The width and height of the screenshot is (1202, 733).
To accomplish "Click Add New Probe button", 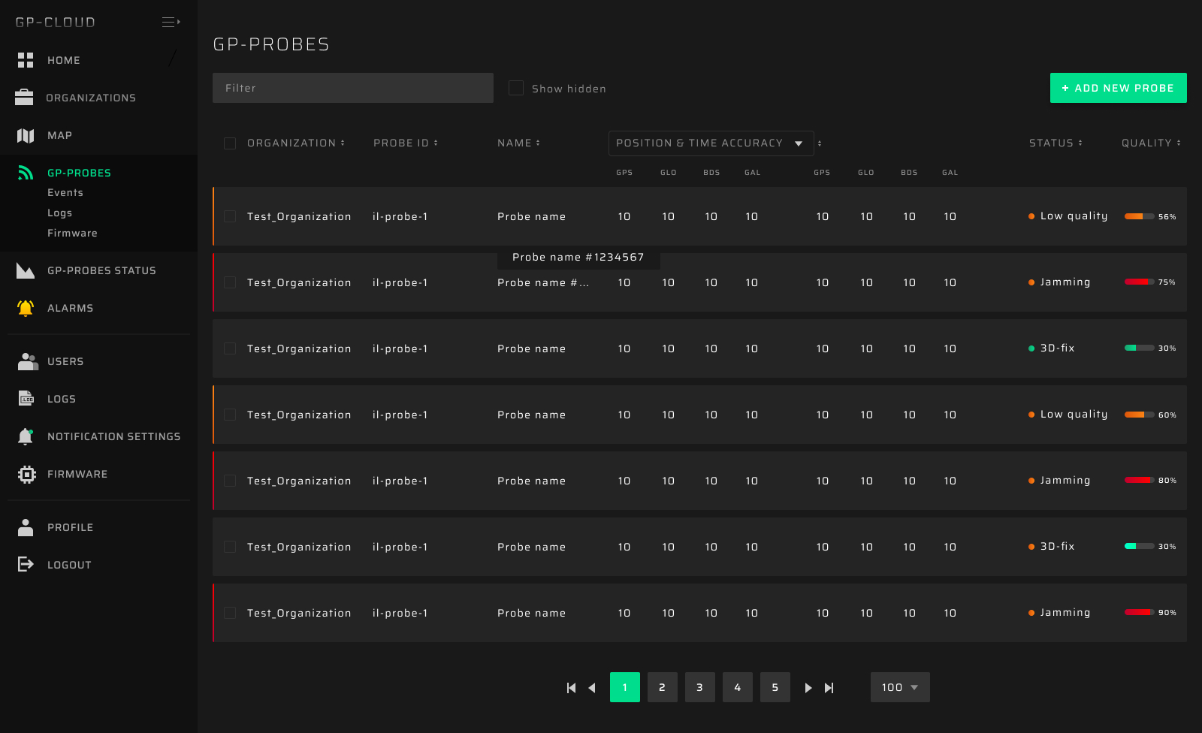I will pyautogui.click(x=1118, y=88).
